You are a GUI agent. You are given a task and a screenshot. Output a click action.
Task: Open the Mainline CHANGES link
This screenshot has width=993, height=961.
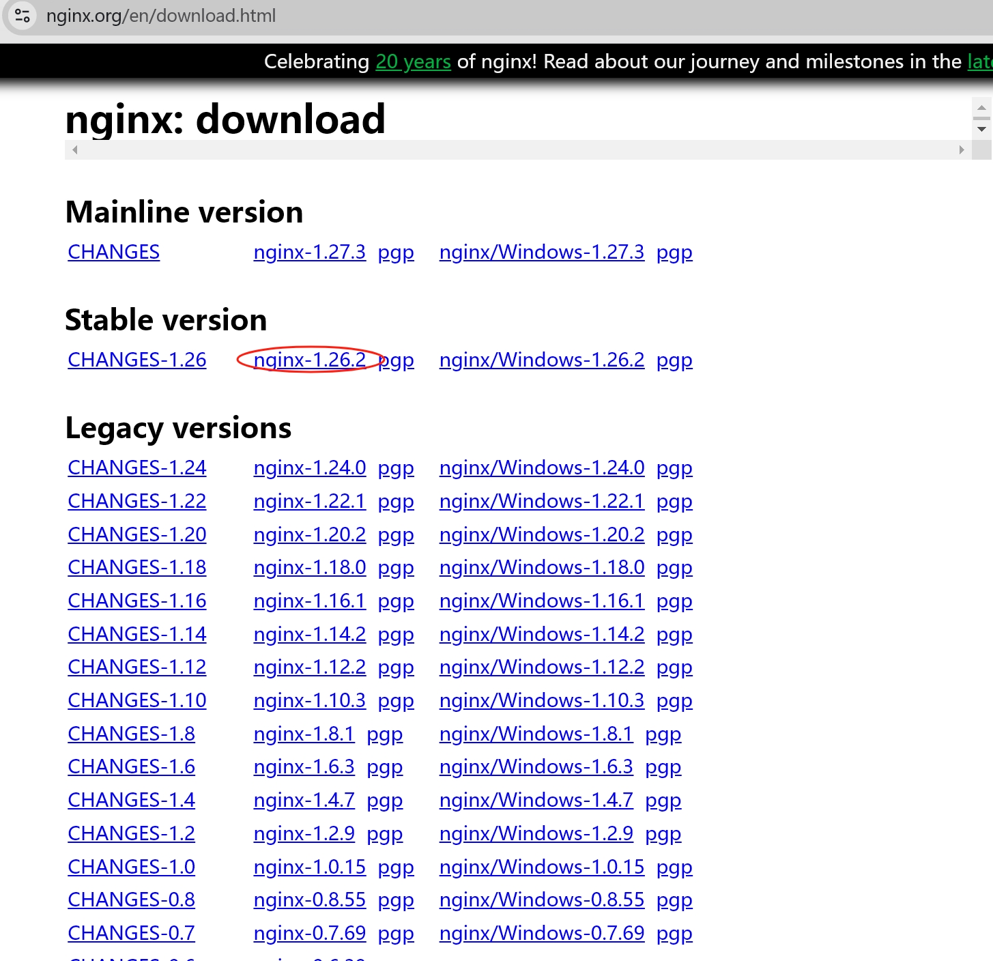click(x=113, y=252)
